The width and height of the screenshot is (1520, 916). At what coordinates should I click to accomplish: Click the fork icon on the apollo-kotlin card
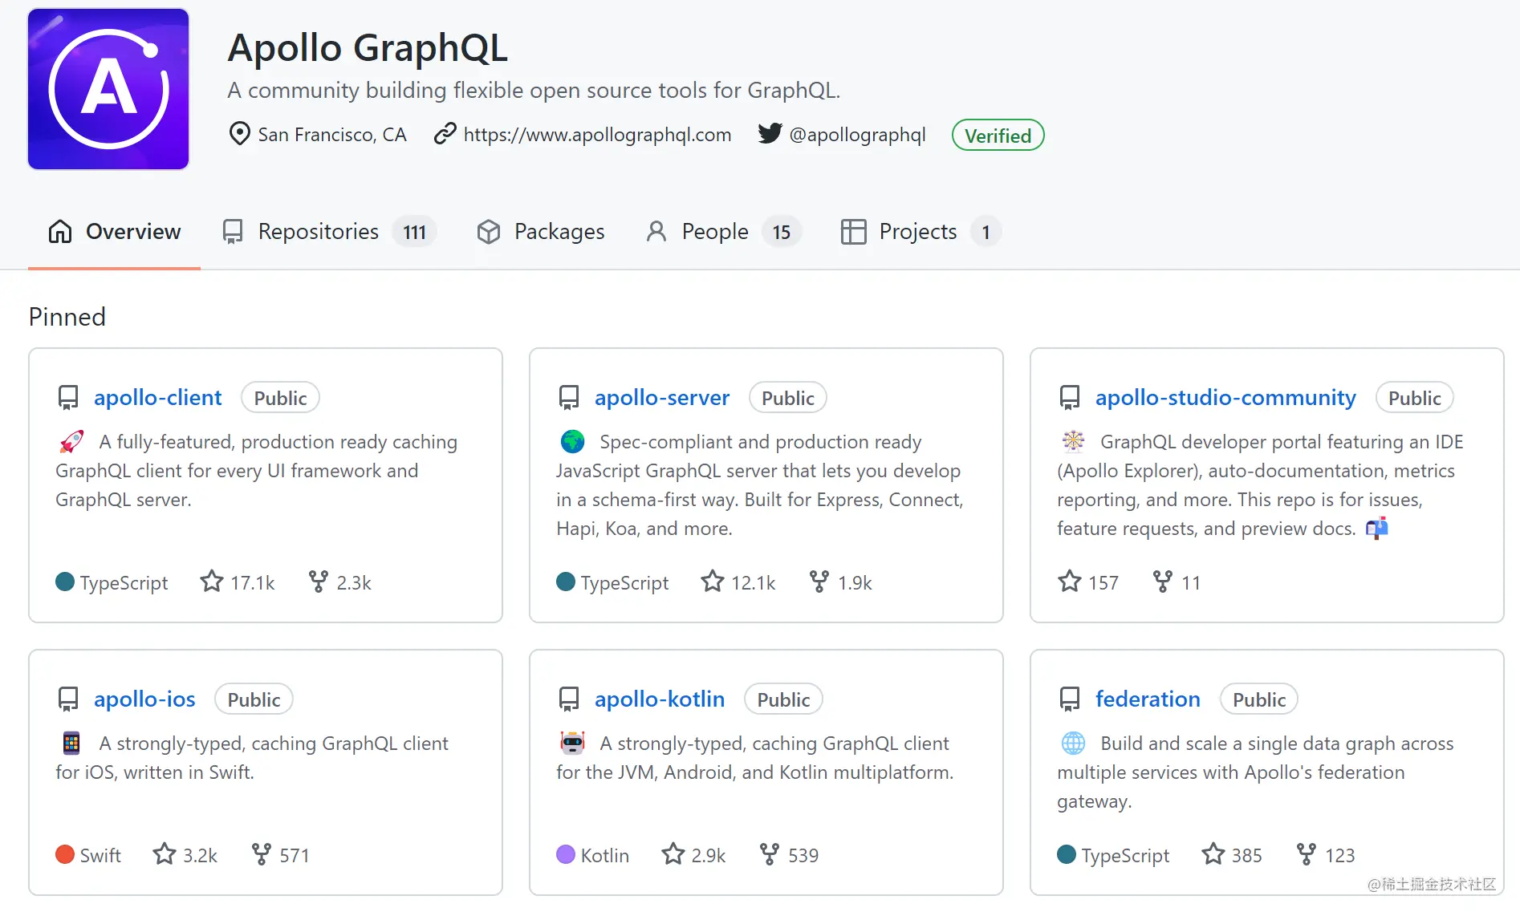pyautogui.click(x=770, y=854)
